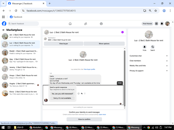Show hidden system tray icons

click(x=144, y=128)
